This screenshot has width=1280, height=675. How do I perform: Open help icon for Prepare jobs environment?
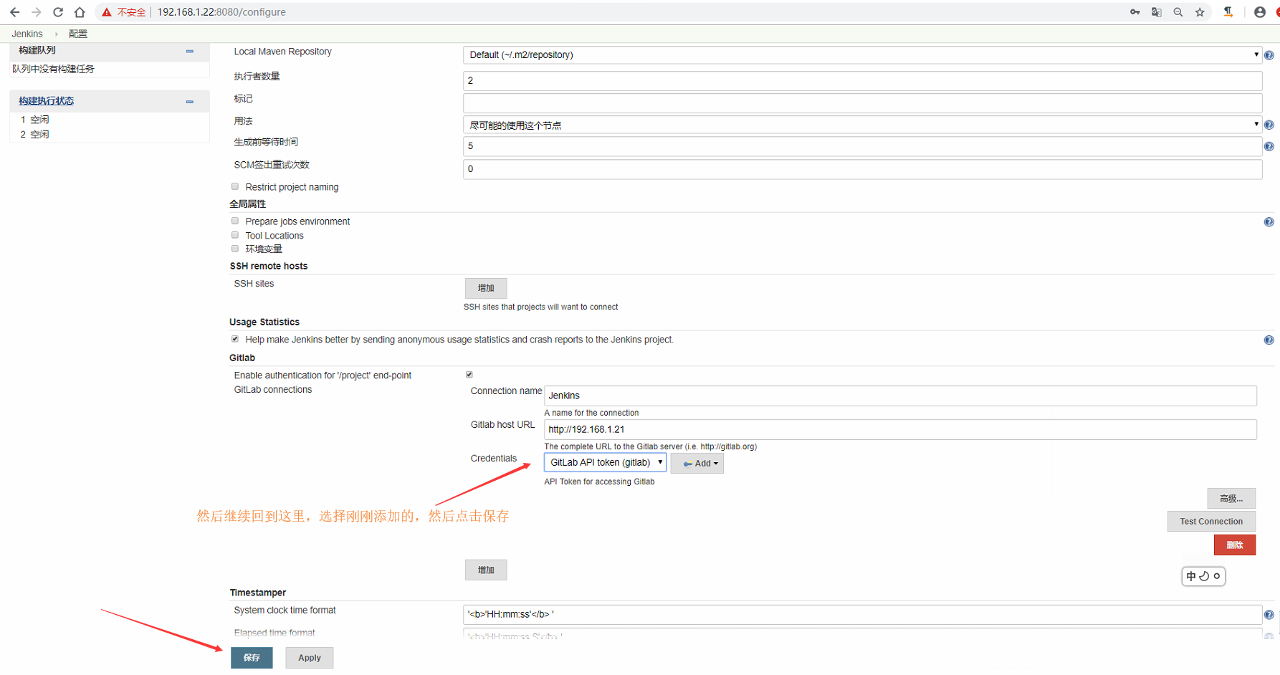tap(1269, 222)
